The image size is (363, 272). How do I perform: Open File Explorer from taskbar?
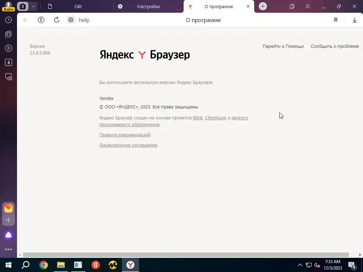pyautogui.click(x=61, y=265)
